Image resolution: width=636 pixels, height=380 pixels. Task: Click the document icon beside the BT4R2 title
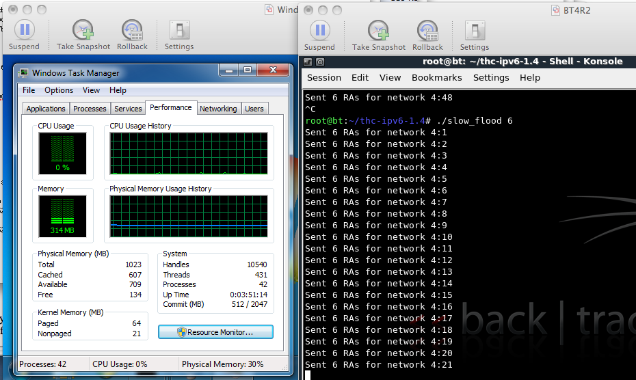(556, 10)
